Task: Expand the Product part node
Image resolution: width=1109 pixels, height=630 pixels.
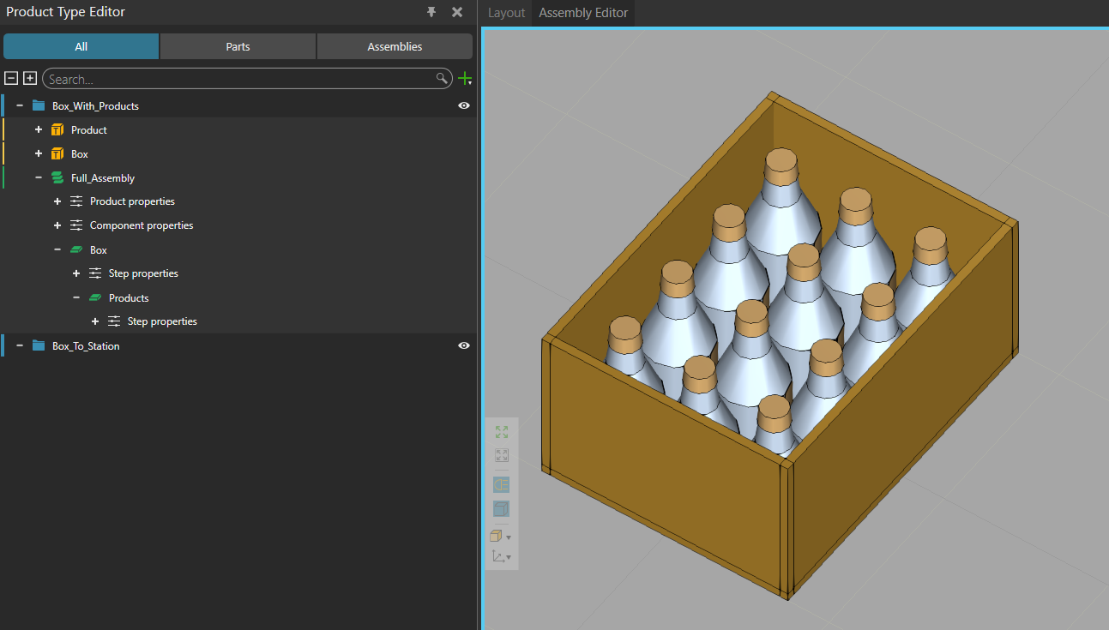Action: 38,129
